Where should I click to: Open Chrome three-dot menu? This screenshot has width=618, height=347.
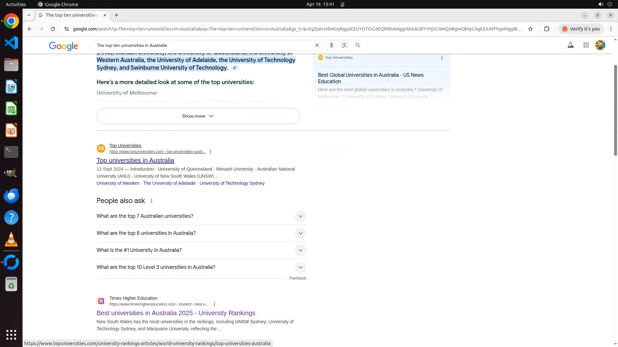611,29
